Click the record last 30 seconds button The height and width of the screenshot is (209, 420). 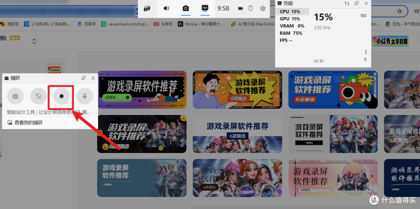[x=38, y=96]
